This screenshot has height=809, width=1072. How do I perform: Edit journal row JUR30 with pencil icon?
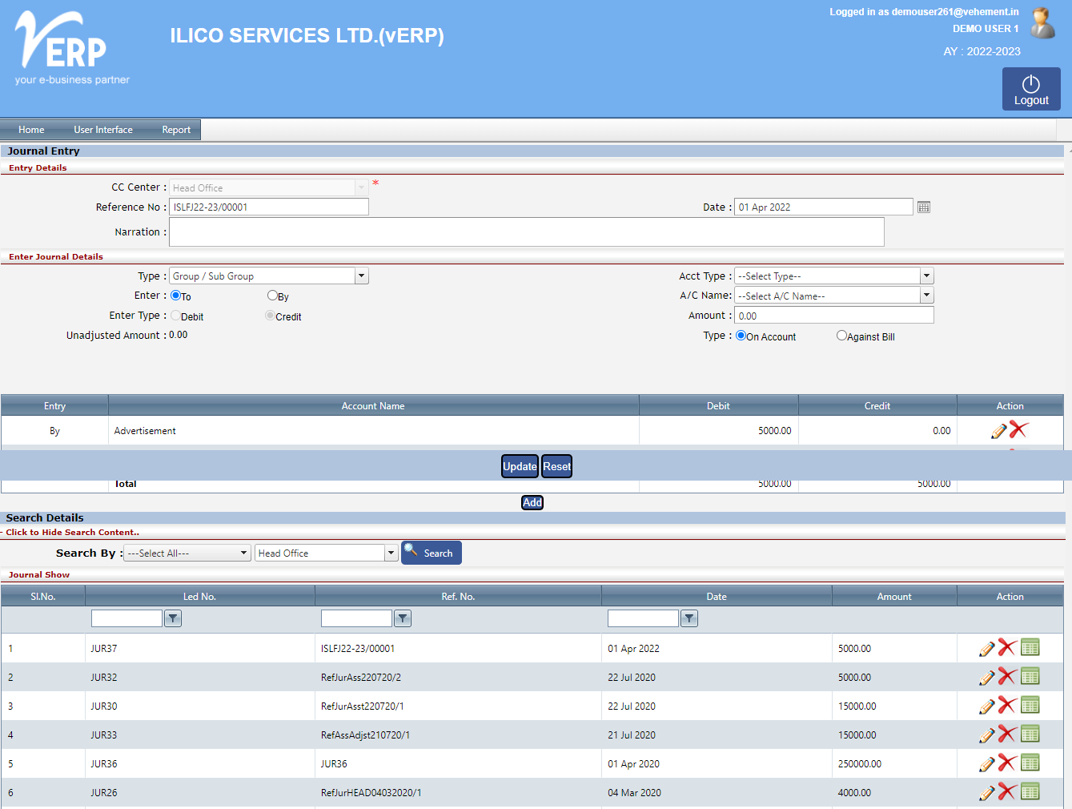(987, 706)
